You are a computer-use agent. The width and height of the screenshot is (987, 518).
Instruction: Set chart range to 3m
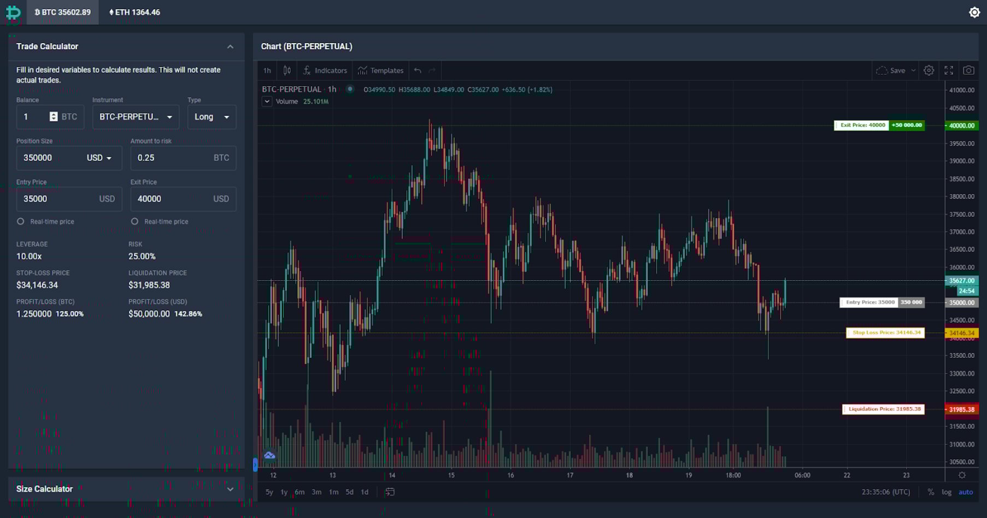point(317,492)
